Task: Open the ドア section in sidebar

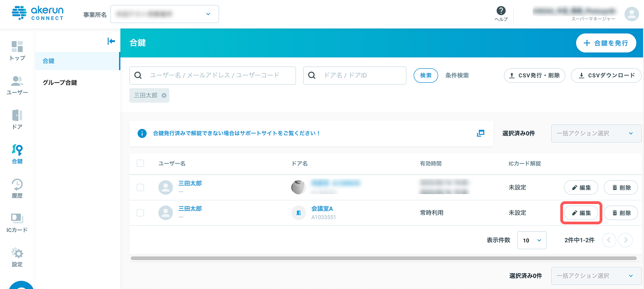Action: click(17, 119)
